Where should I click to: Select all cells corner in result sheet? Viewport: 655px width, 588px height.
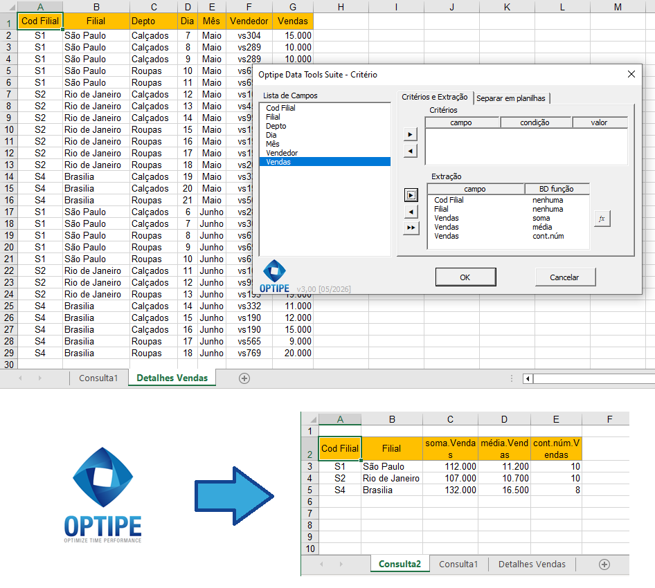(x=310, y=419)
